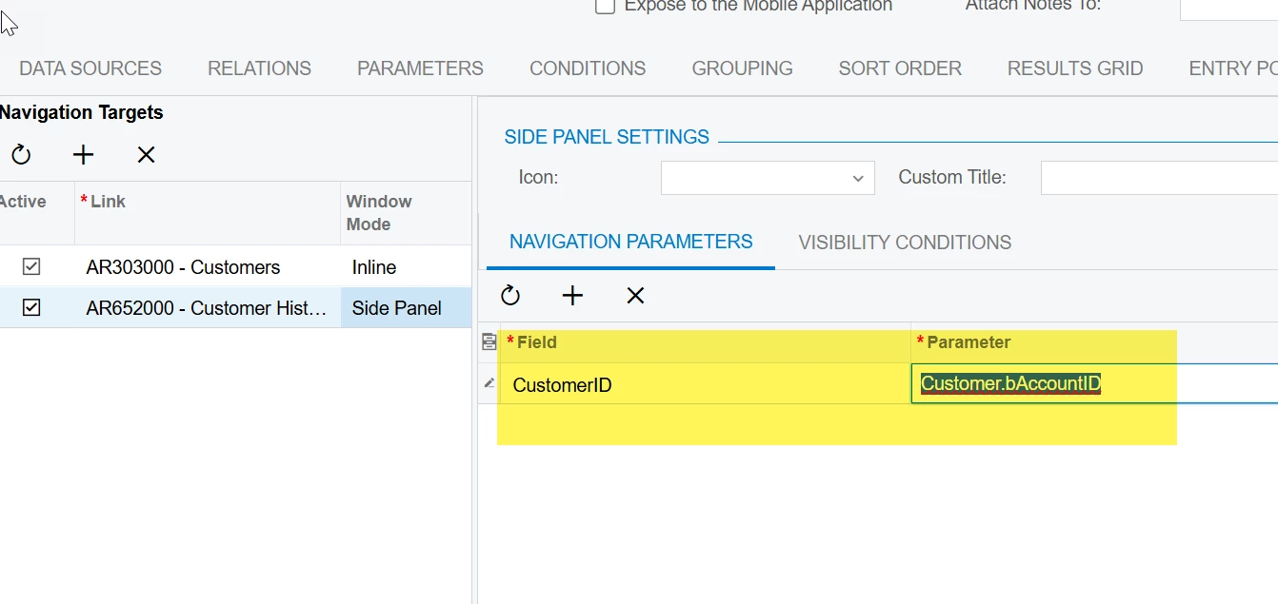
Task: Uncheck Active for AR652000 Customer History
Action: (31, 308)
